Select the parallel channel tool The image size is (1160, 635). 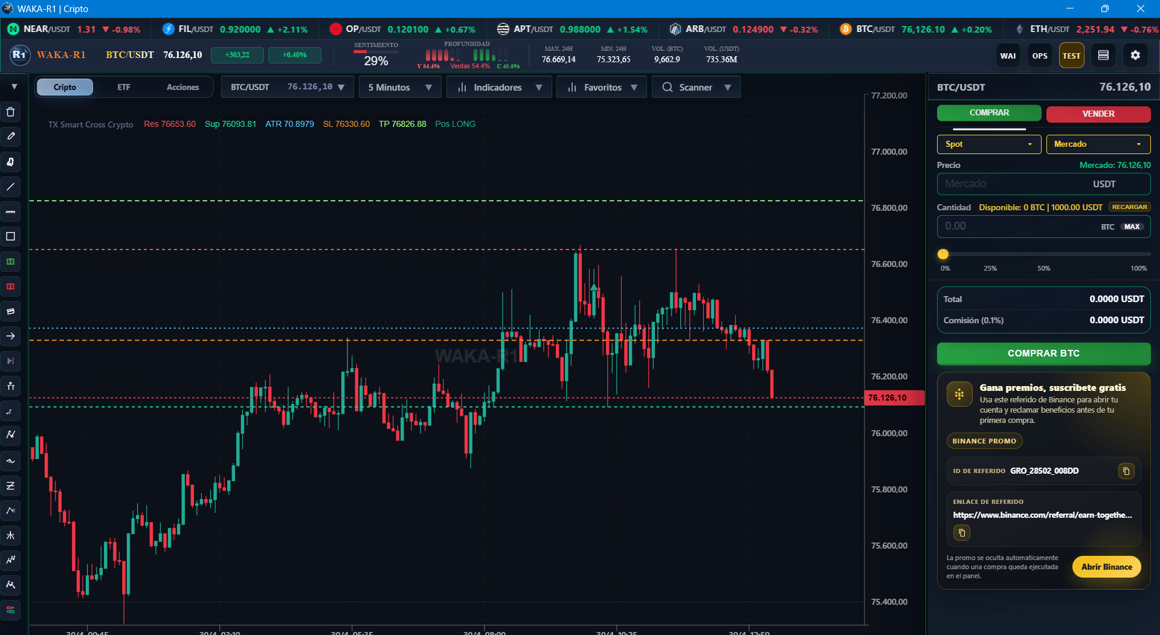[x=10, y=311]
